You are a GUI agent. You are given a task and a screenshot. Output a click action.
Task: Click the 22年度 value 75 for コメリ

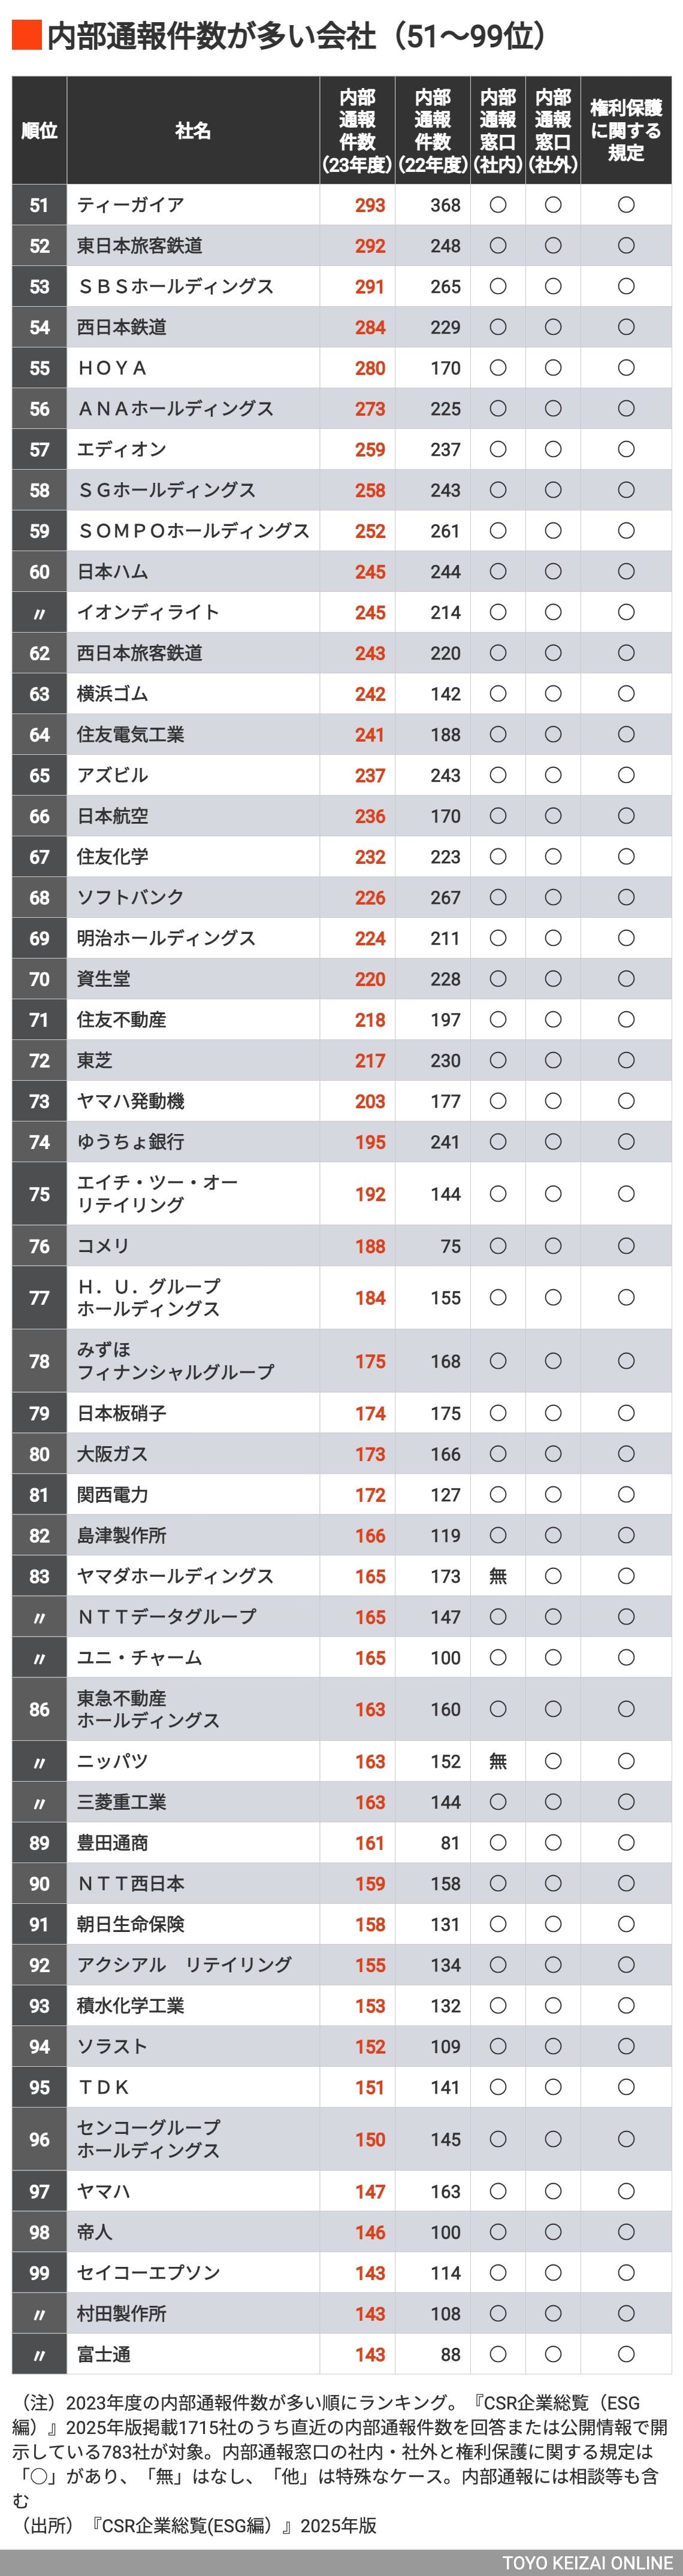(x=450, y=1246)
